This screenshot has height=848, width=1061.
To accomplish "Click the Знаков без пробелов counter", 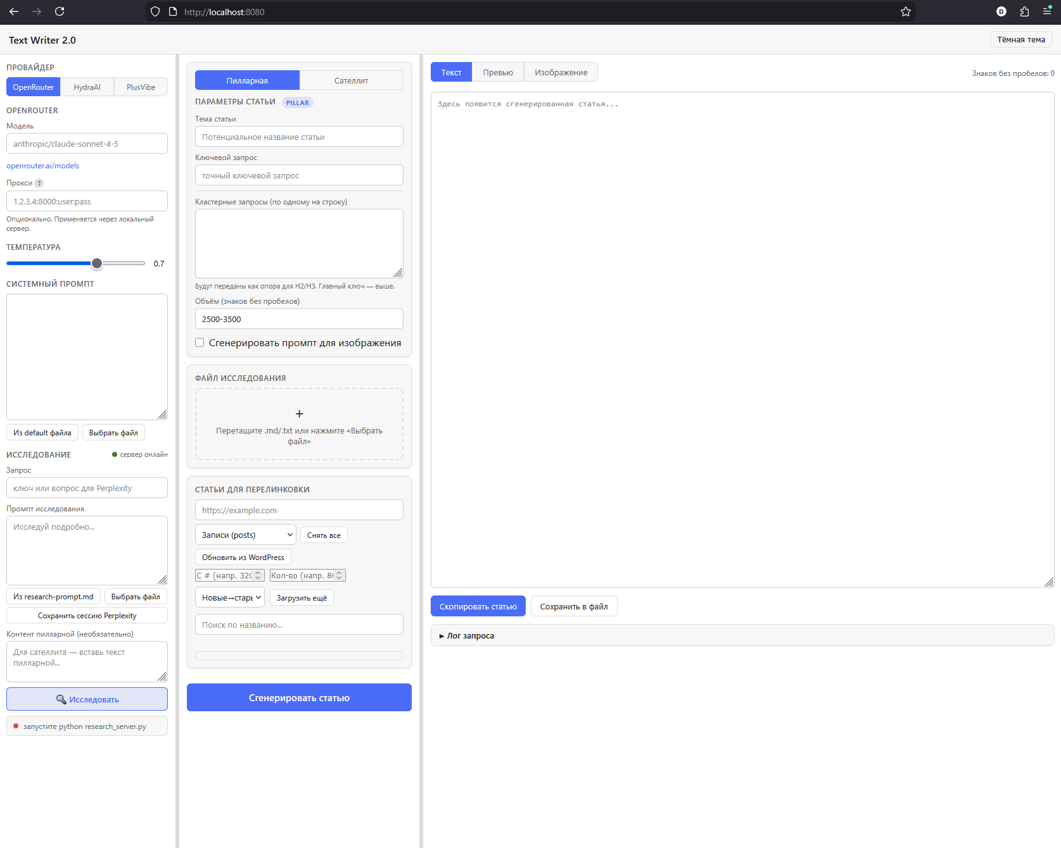I will click(x=1013, y=73).
